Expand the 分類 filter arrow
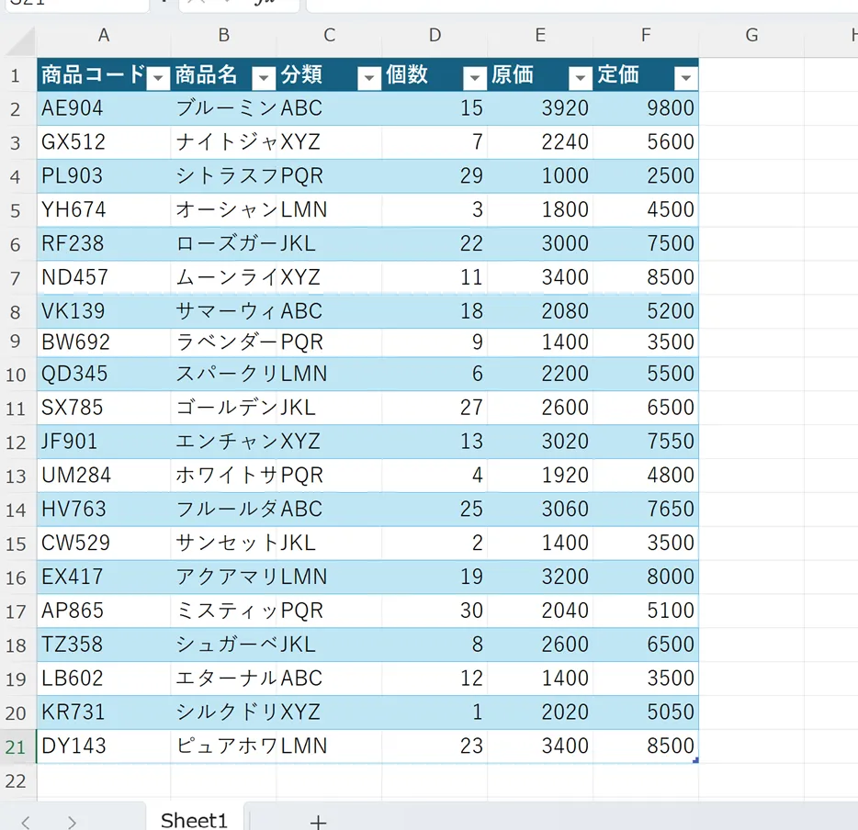858x830 pixels. click(x=369, y=77)
